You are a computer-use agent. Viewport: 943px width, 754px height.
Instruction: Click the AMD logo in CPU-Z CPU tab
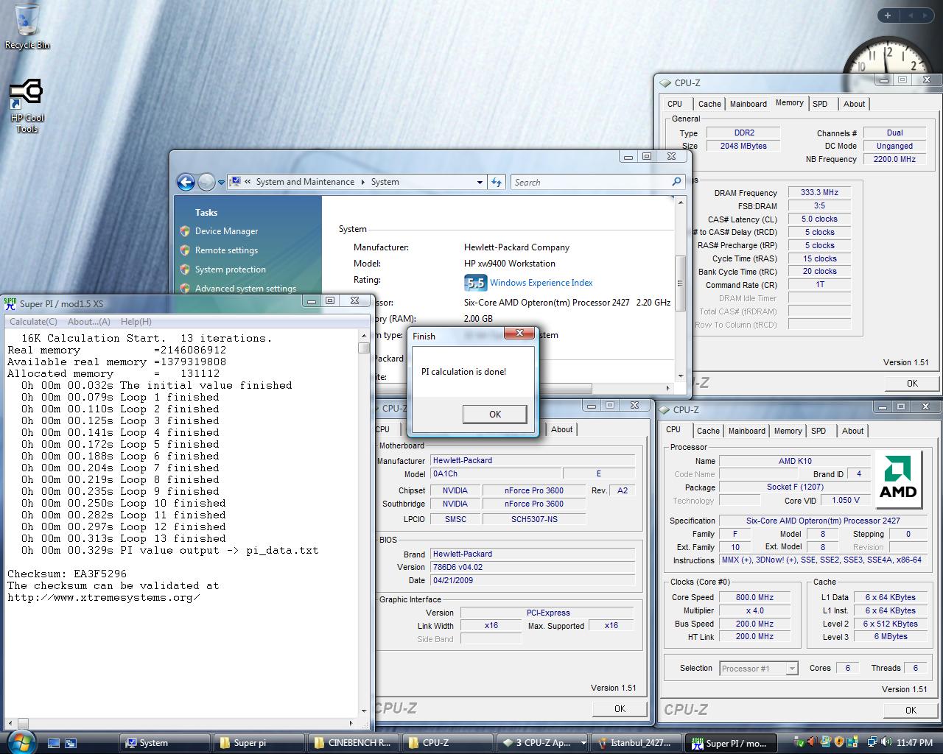point(898,478)
